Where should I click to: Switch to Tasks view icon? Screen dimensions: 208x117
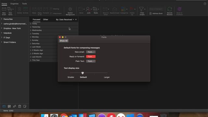click(x=19, y=106)
